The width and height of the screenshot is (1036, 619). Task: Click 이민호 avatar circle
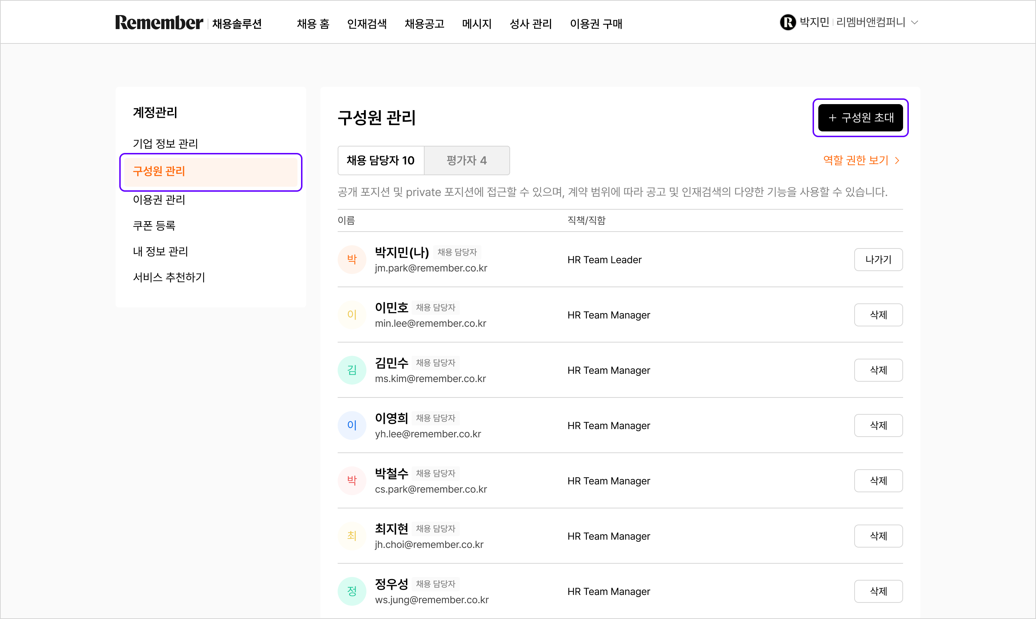click(x=352, y=315)
